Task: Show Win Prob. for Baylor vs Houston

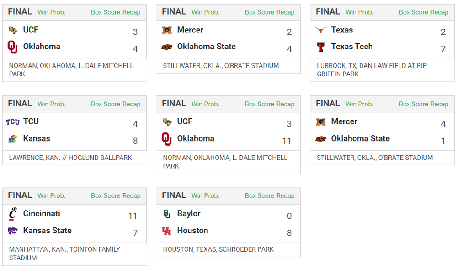Action: tap(205, 195)
